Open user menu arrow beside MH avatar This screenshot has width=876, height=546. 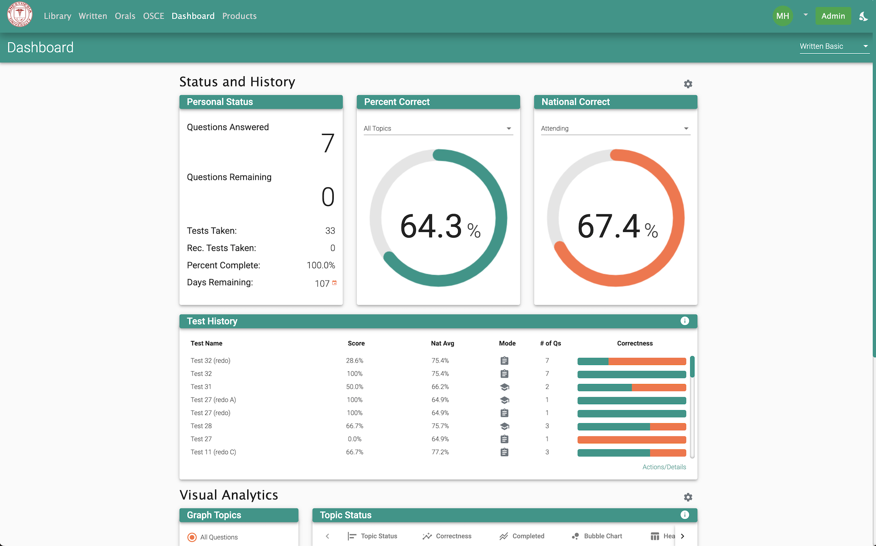(x=806, y=15)
